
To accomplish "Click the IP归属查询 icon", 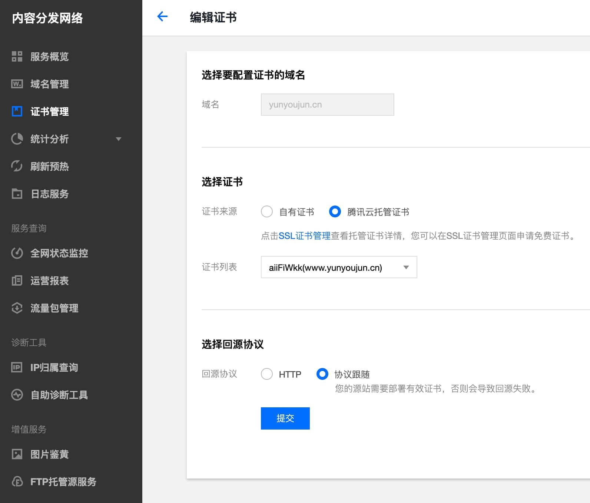I will click(17, 367).
